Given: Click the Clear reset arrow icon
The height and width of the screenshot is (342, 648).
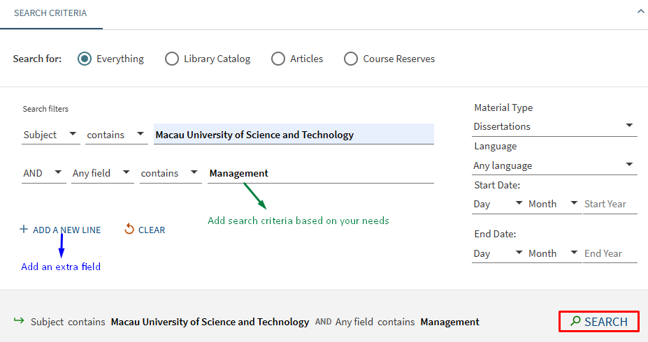Looking at the screenshot, I should tap(129, 229).
